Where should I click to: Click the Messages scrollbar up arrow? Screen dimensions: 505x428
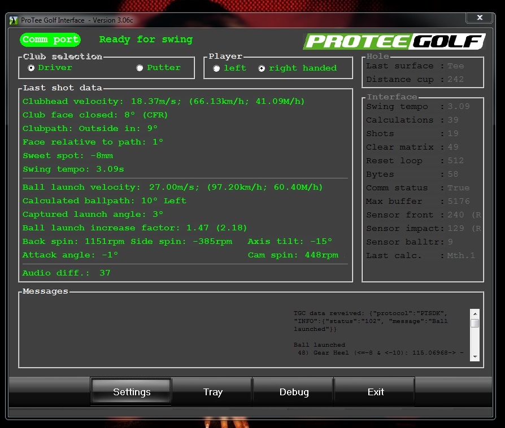[x=474, y=313]
